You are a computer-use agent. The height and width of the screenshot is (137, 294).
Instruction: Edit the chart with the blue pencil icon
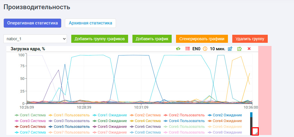(x=230, y=49)
